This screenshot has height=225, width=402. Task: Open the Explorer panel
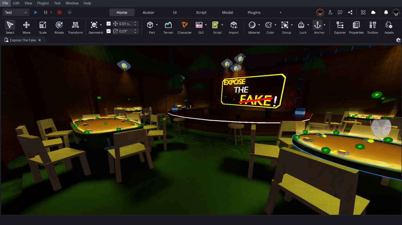(340, 27)
